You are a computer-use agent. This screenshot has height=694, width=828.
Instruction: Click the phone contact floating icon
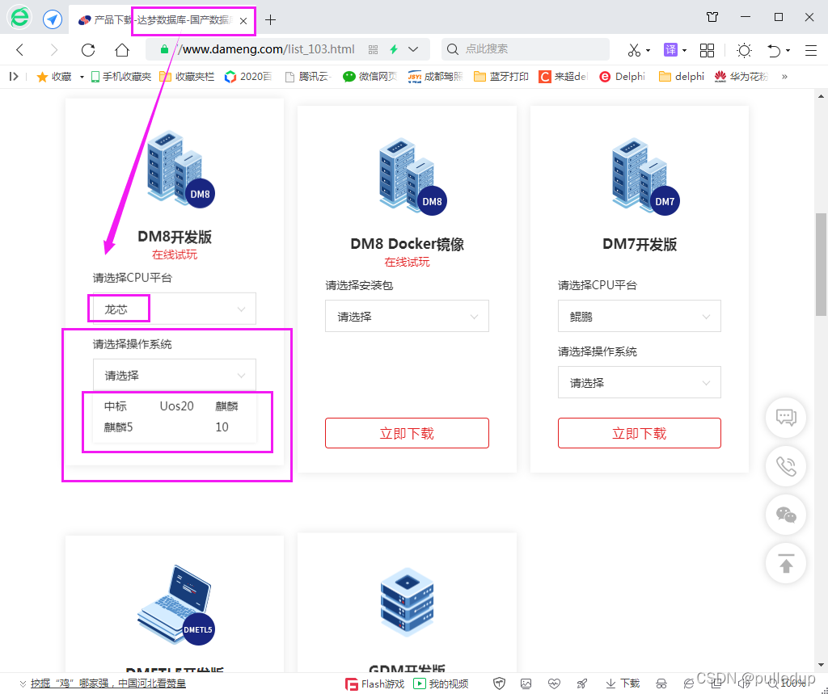coord(786,466)
